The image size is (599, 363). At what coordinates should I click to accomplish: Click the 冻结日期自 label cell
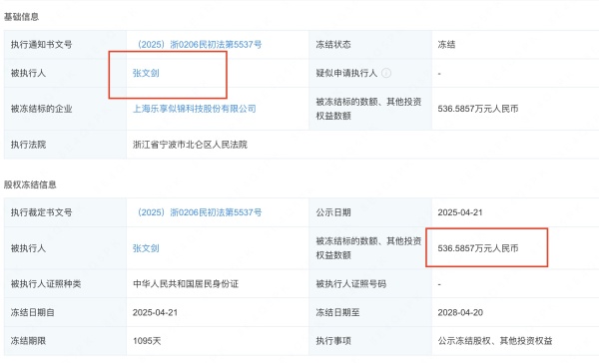coord(65,312)
